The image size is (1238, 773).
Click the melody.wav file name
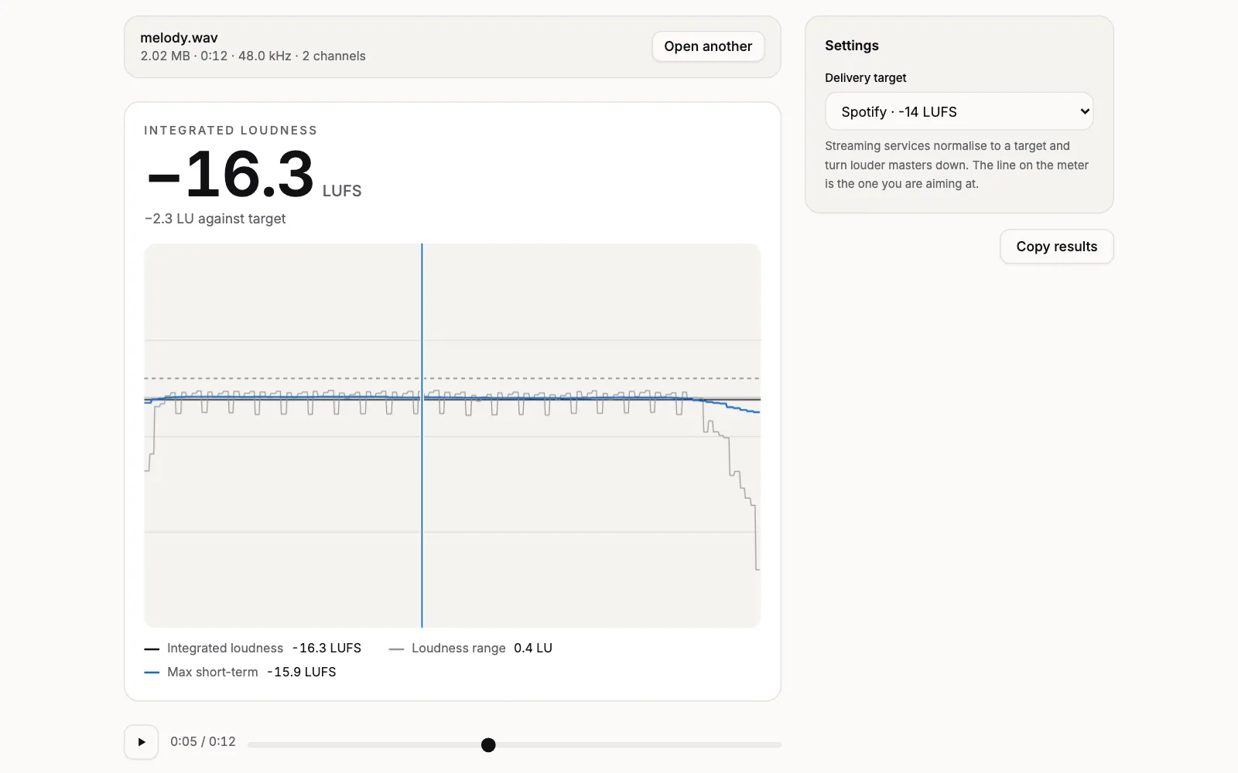point(179,38)
